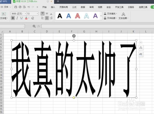This screenshot has height=114, width=154.
Task: Click the save icon in the quick toolbar
Action: (x=16, y=7)
